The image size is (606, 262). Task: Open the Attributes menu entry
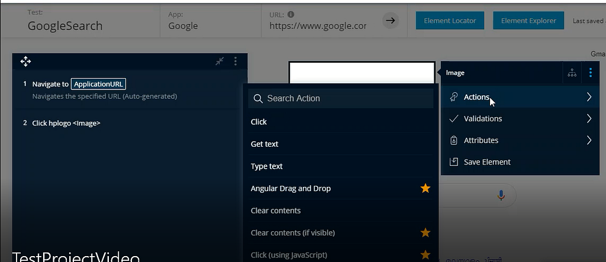click(520, 140)
